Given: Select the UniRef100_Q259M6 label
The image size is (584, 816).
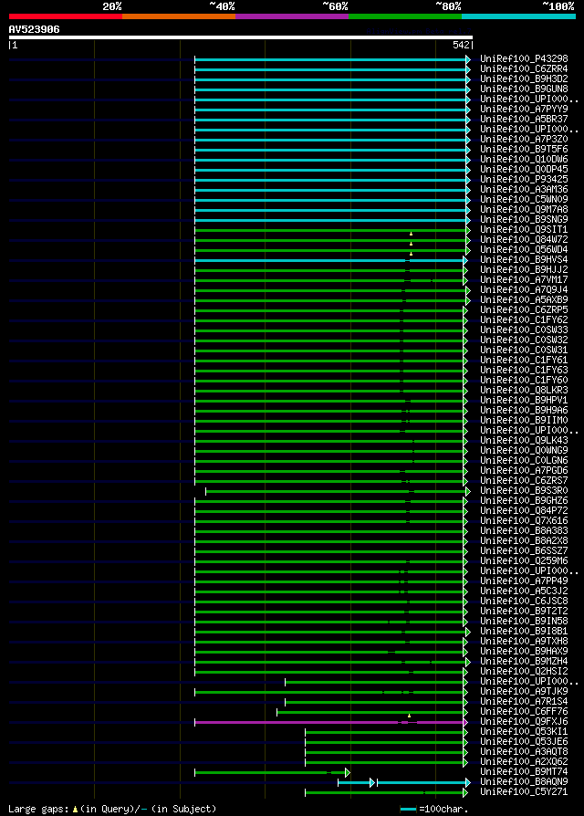Looking at the screenshot, I should coord(524,561).
